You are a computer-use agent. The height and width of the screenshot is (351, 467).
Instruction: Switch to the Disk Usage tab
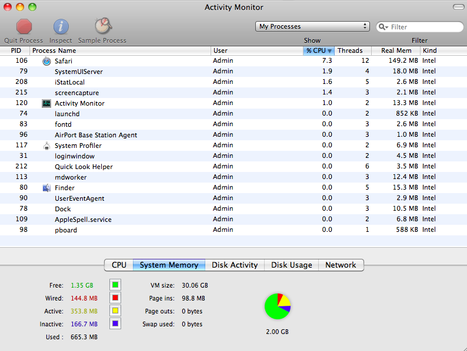tap(291, 265)
